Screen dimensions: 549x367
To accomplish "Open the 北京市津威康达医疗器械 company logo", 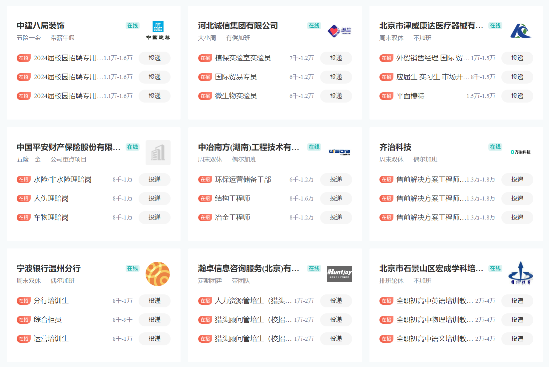I will point(521,31).
